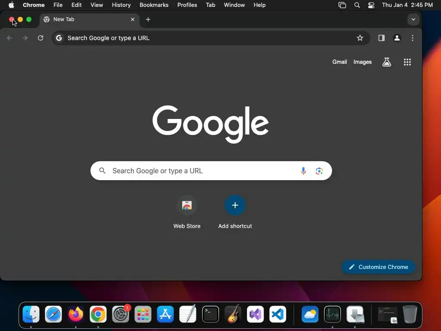Screen dimensions: 441x331
Task: Add a new shortcut tile
Action: (235, 212)
